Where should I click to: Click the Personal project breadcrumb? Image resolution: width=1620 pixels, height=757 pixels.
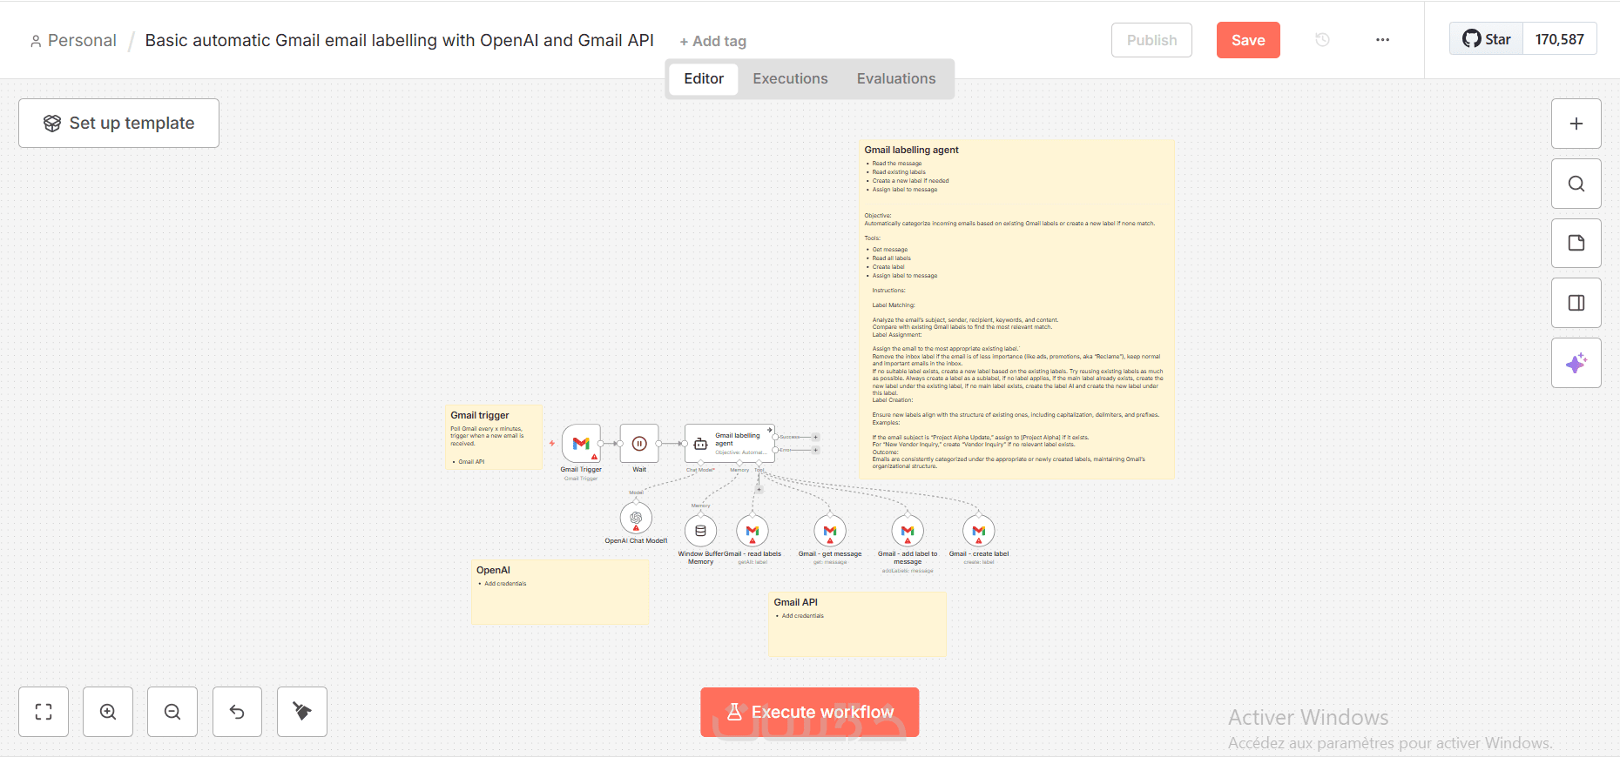73,41
